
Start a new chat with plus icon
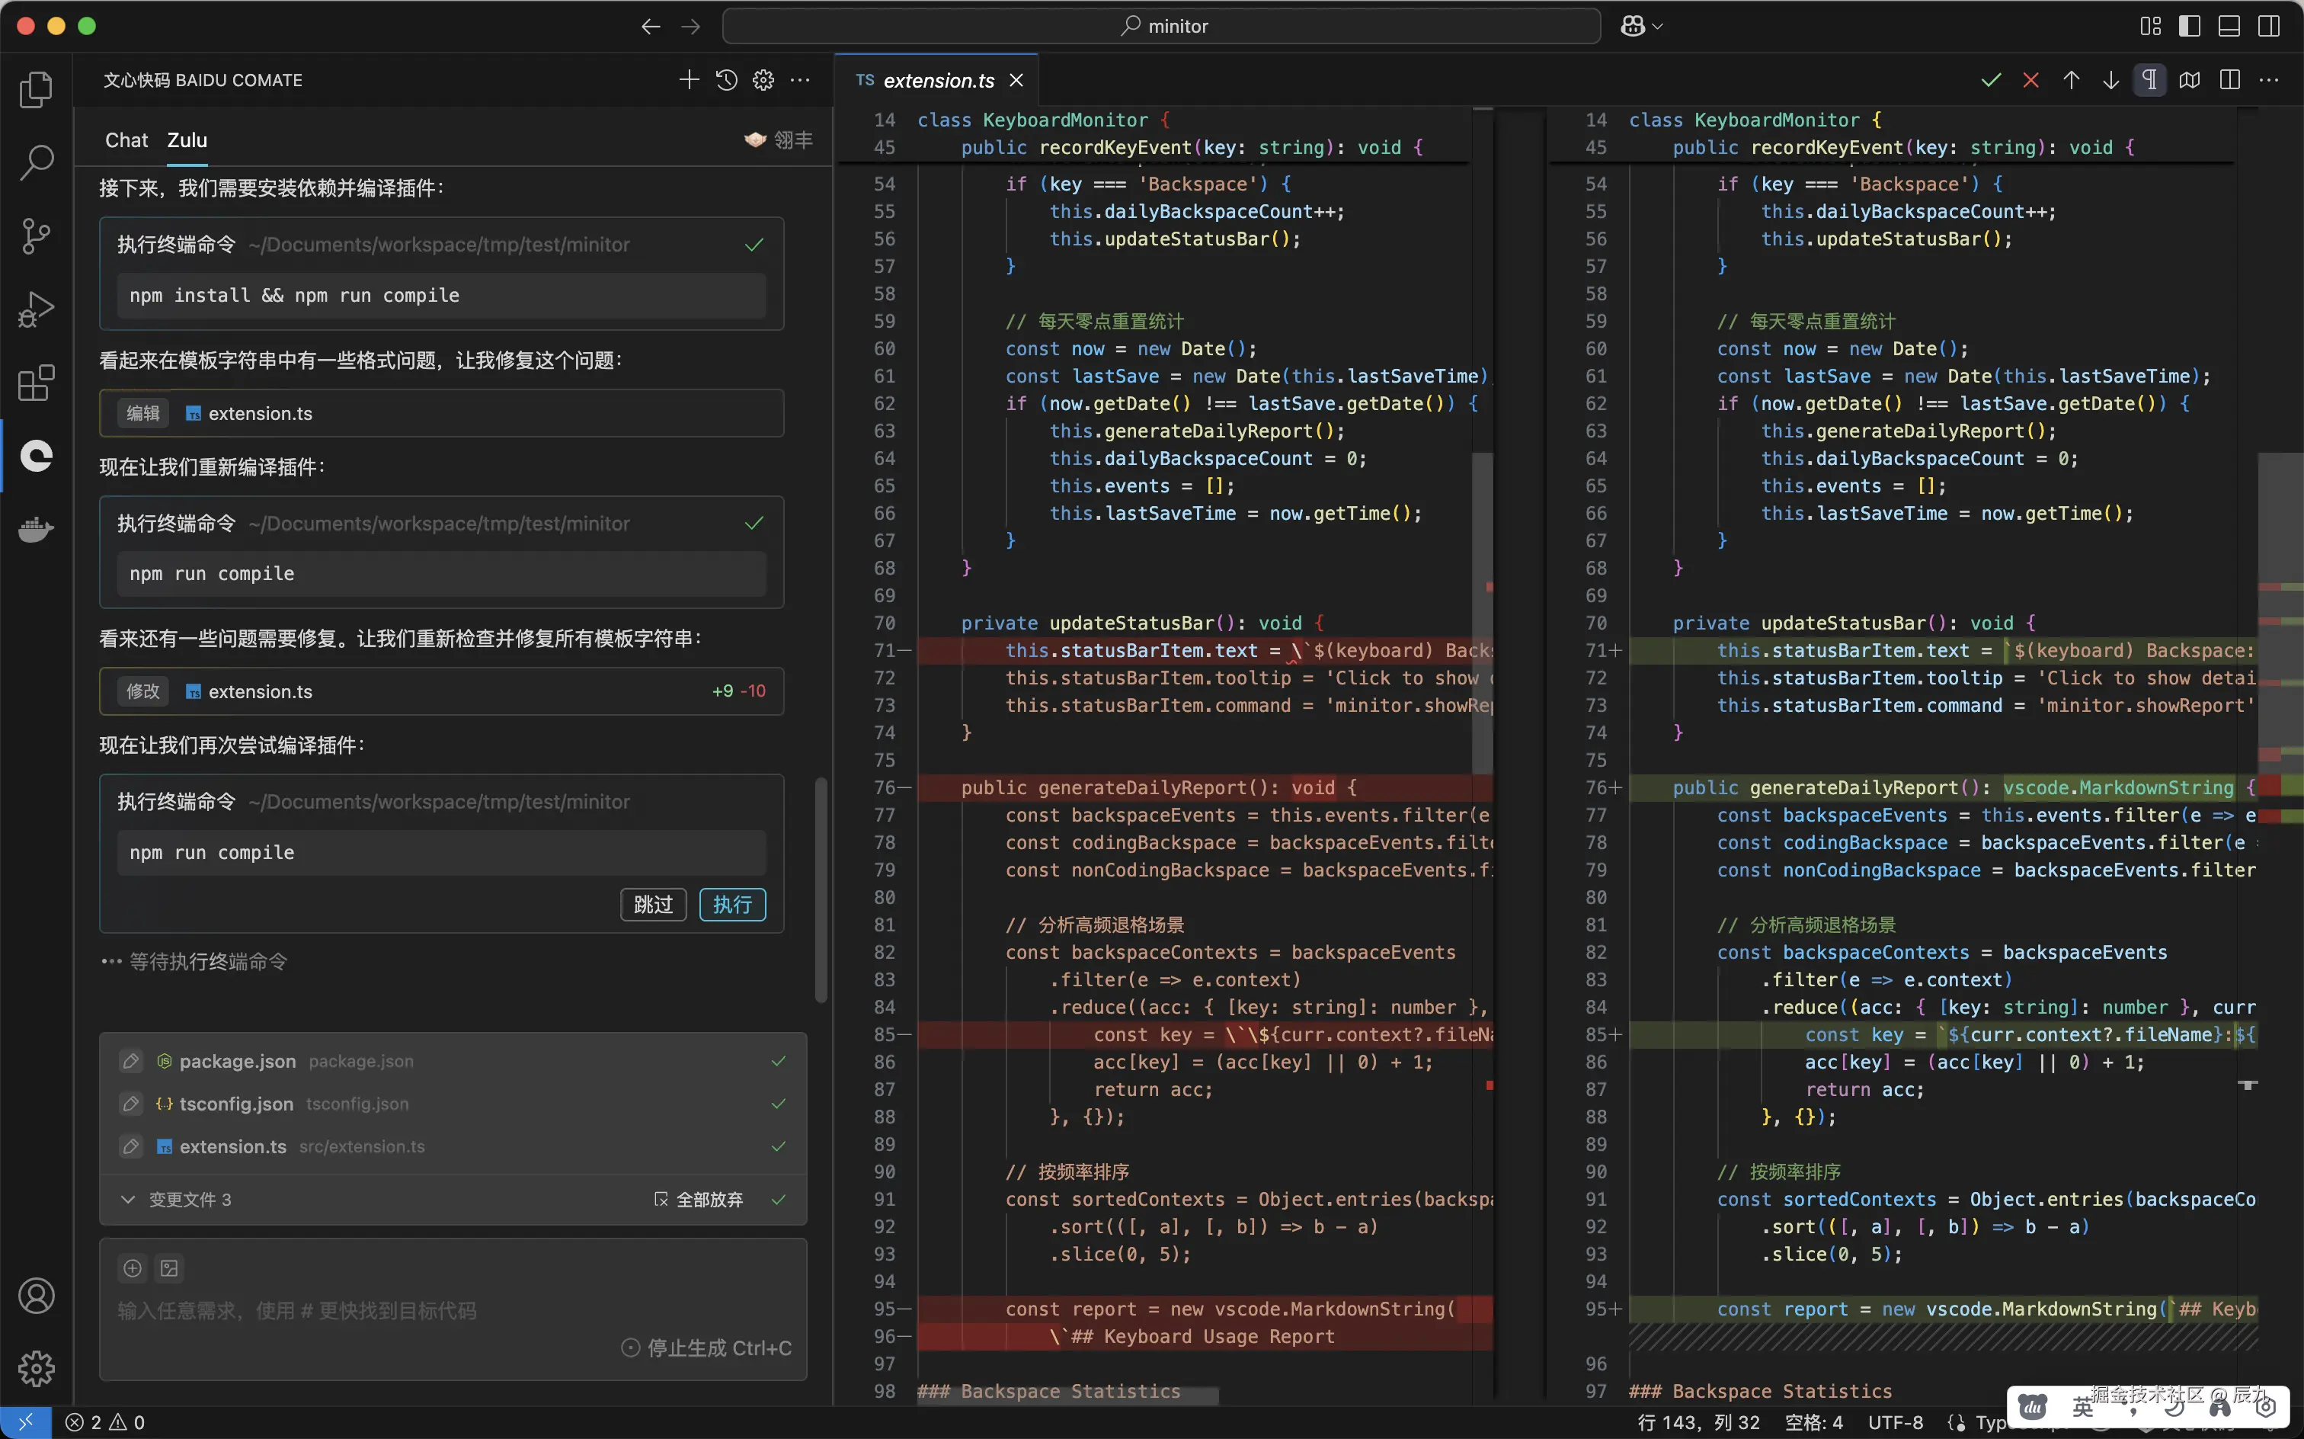pos(689,80)
